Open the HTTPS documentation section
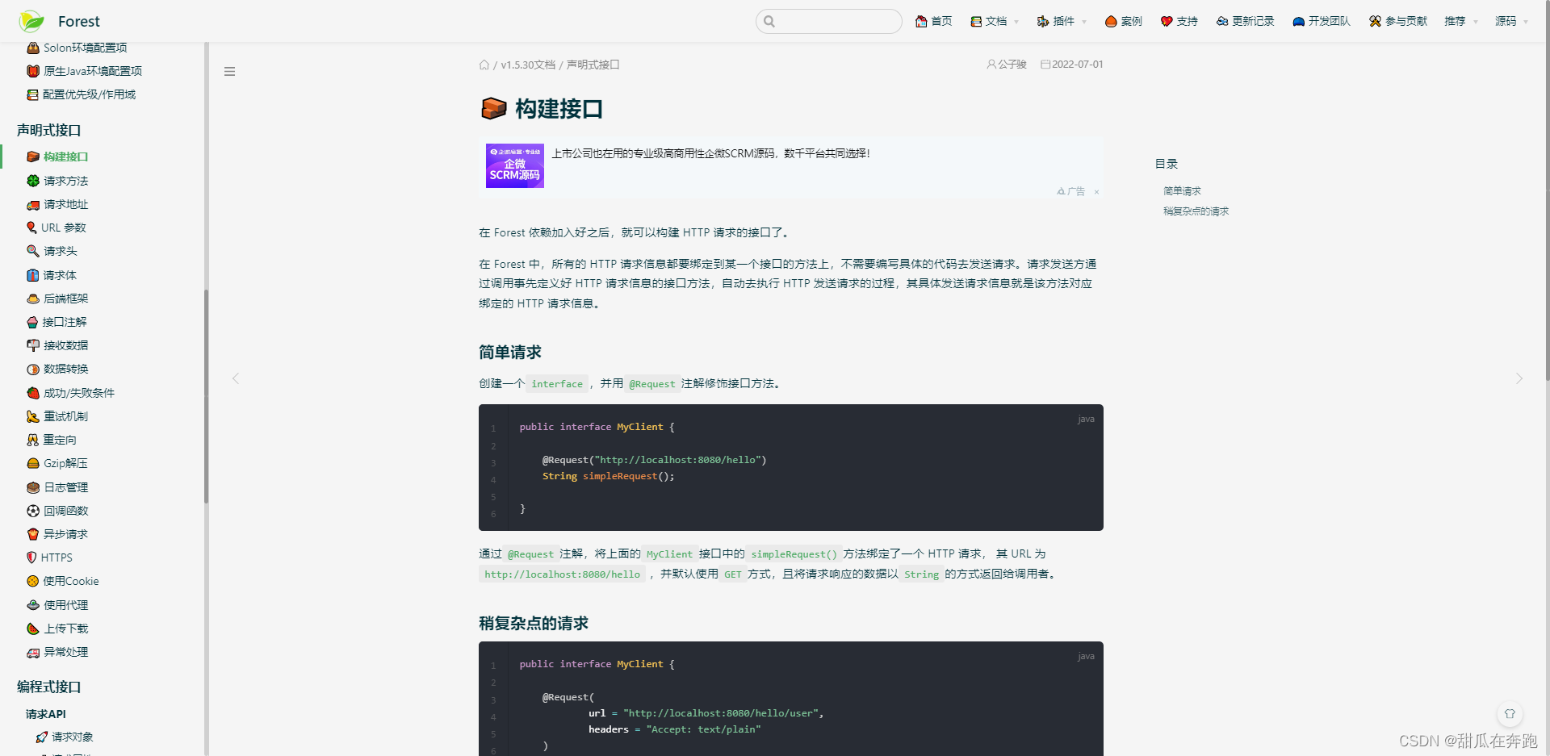 (57, 558)
